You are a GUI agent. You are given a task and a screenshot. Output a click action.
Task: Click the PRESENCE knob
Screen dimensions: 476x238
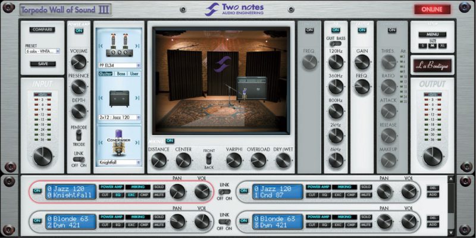(x=79, y=87)
